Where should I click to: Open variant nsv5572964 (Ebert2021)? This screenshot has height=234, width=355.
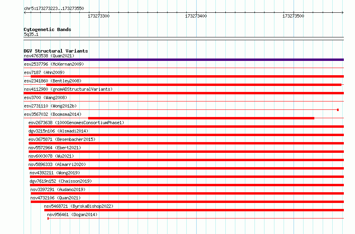[55, 148]
